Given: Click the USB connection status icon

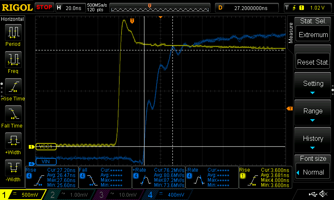Looking at the screenshot, I should (313, 194).
